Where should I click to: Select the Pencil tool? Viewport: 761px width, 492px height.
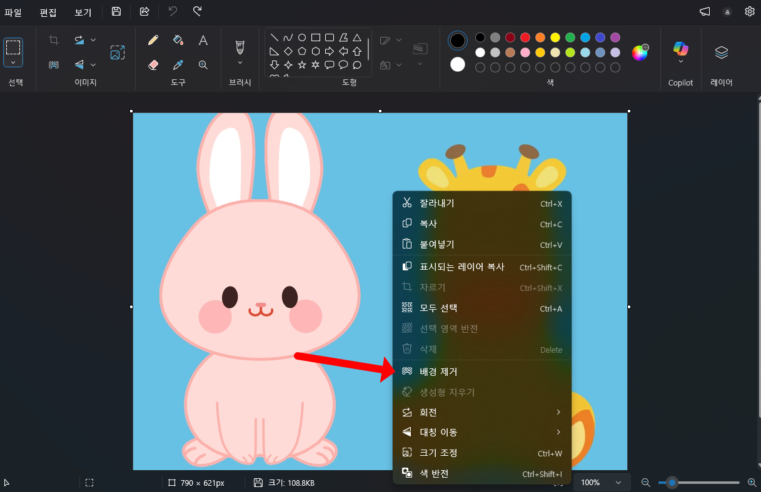(x=153, y=40)
